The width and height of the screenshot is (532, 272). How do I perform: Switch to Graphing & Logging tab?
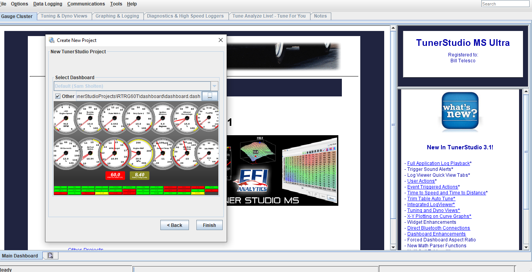(117, 16)
